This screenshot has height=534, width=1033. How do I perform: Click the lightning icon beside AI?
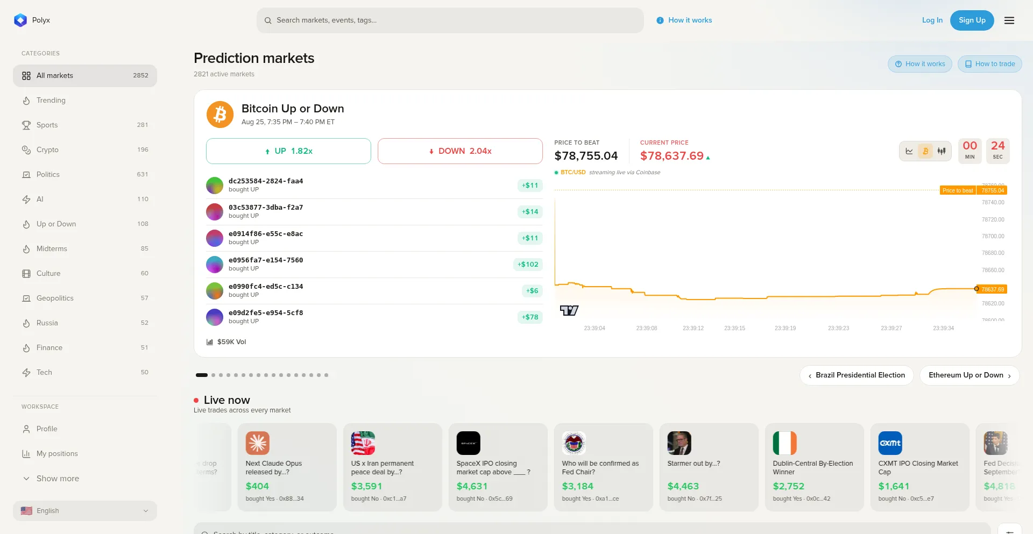(x=26, y=200)
